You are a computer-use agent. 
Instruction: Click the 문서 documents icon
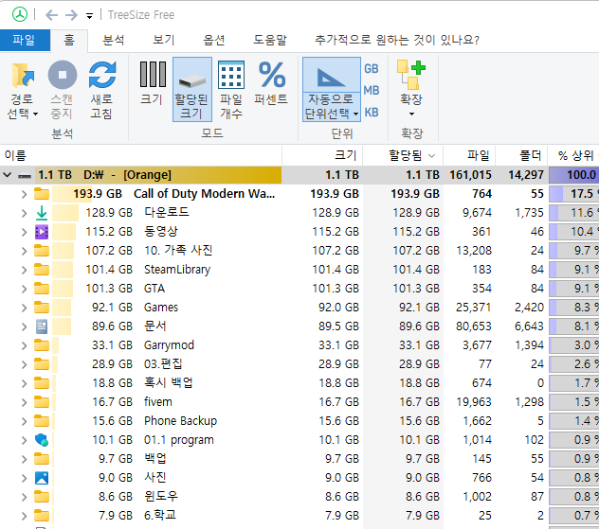point(42,326)
